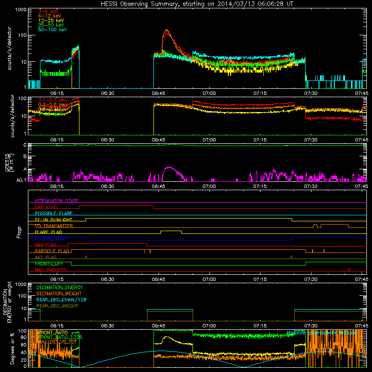Select the ATTENUATOR_STATE flag label
Screen dimensions: 372x372
56,201
